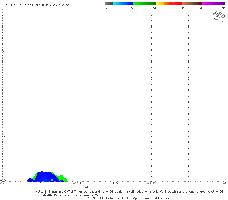
Task: Click the color bar label '50'
Action: (182, 8)
